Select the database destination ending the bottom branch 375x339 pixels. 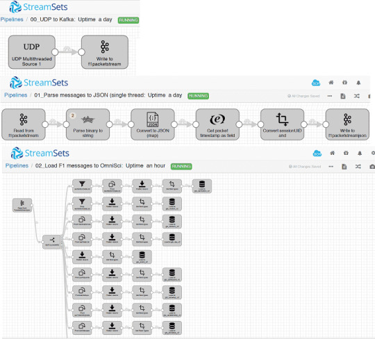[x=172, y=328]
